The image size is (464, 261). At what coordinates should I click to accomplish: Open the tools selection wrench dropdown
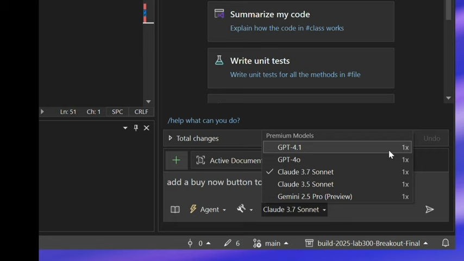(244, 209)
